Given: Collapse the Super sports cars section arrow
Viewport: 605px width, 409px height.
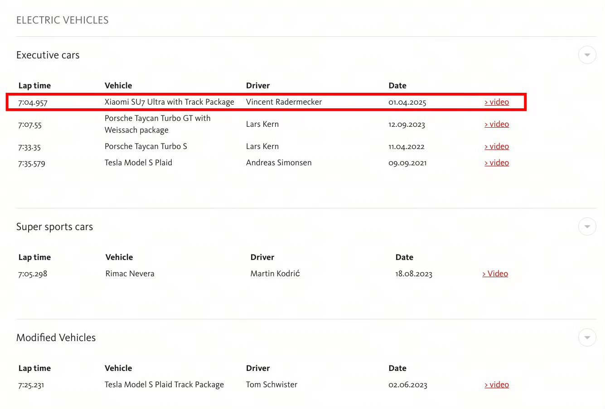Looking at the screenshot, I should point(587,226).
